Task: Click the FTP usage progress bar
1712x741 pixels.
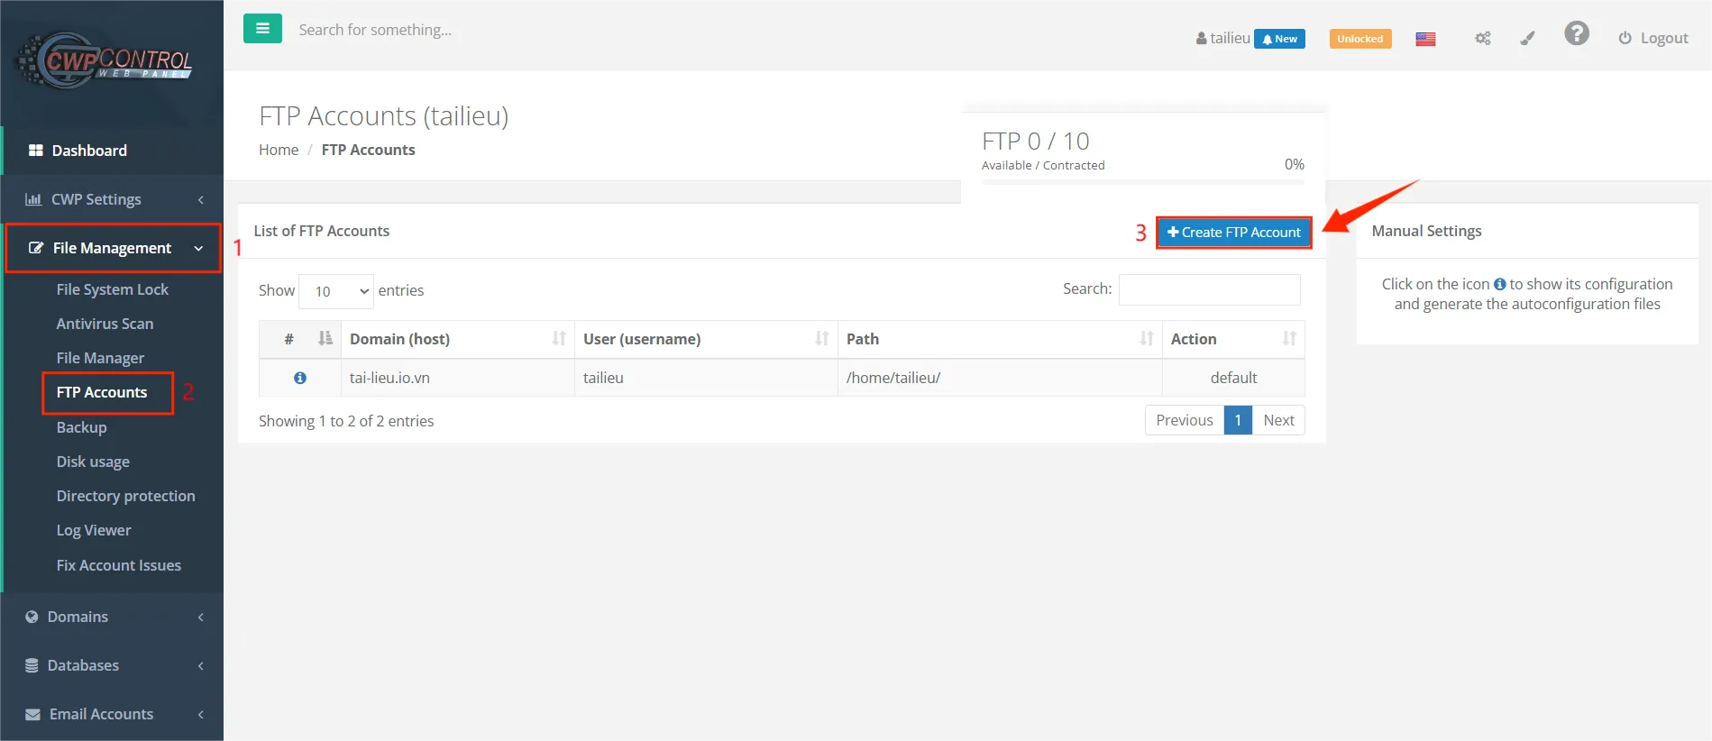Action: [1143, 182]
